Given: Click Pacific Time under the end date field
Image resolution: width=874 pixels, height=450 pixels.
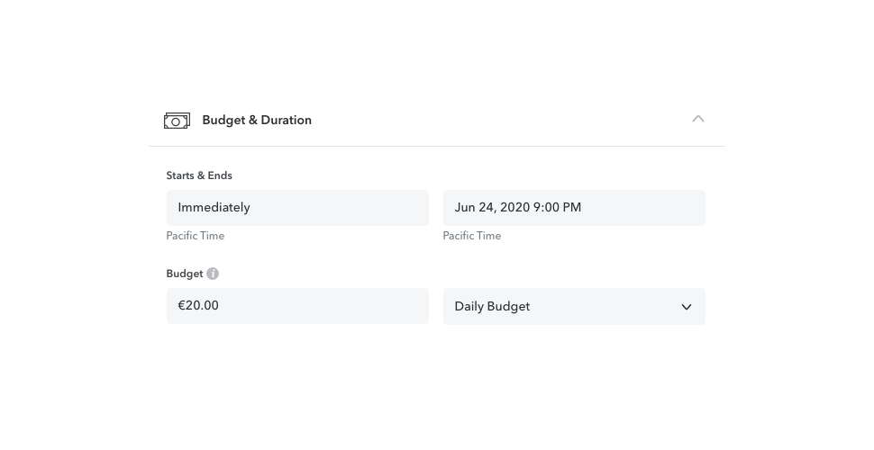Looking at the screenshot, I should [472, 236].
